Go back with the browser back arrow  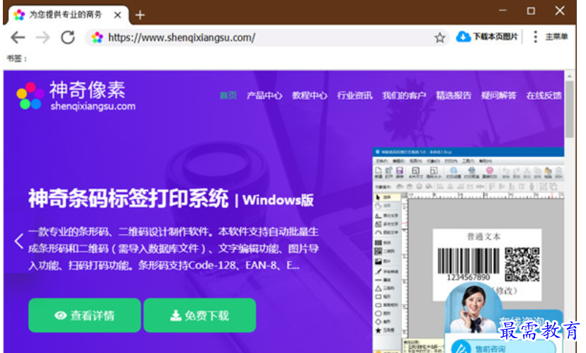[18, 37]
